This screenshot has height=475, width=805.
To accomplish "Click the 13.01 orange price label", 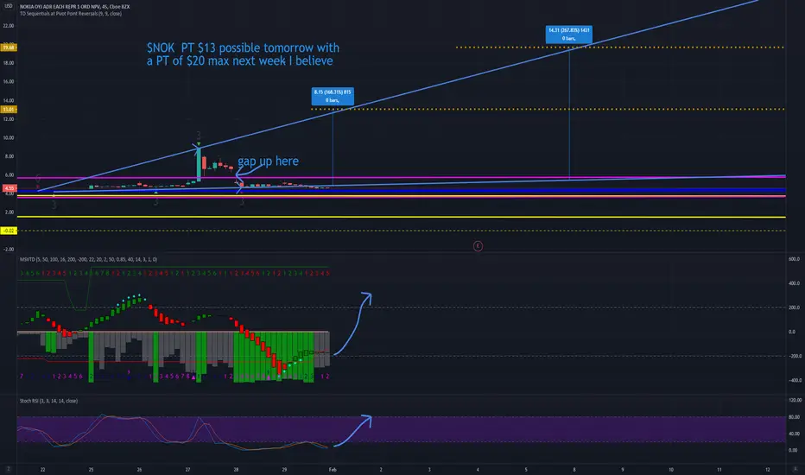I will pyautogui.click(x=9, y=110).
